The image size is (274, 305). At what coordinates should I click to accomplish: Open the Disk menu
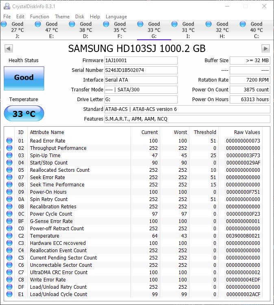tap(80, 17)
